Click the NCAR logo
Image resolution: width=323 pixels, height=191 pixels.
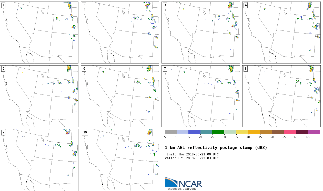coord(183,182)
